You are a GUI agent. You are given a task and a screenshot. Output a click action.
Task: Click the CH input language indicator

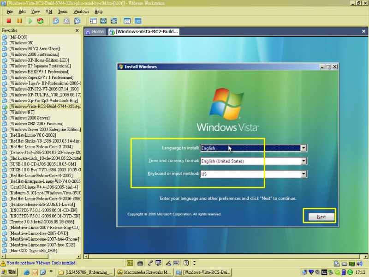[130, 263]
